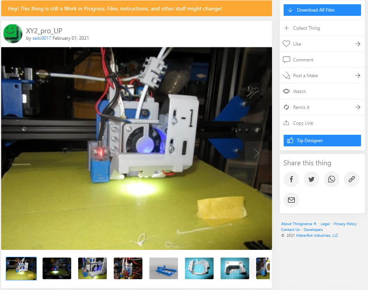Open the MakerBot Industries, LLC link
Viewport: 368px width, 290px height.
(317, 236)
